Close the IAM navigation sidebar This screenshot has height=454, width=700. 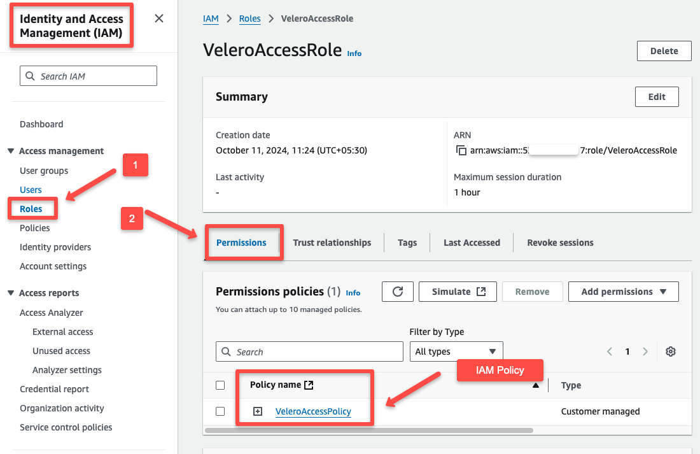tap(158, 18)
